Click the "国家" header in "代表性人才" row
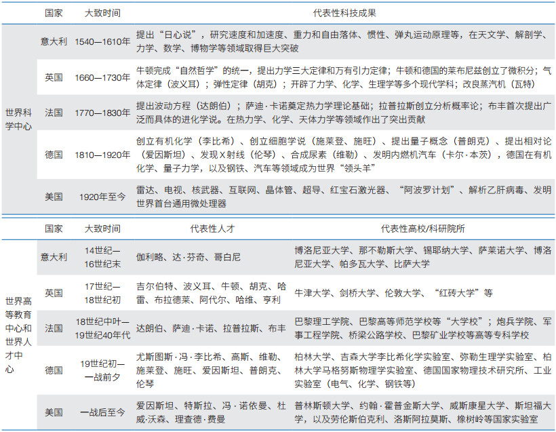This screenshot has height=432, width=556. click(54, 229)
